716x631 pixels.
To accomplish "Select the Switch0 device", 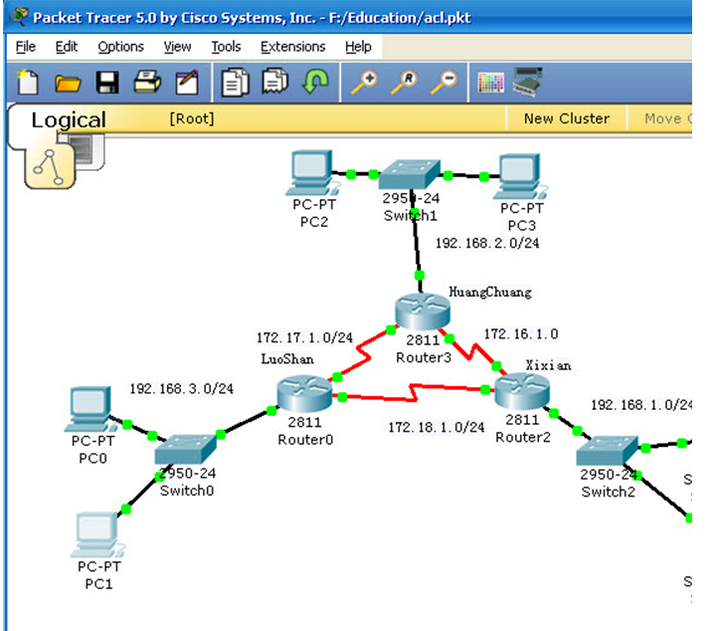I will point(185,450).
